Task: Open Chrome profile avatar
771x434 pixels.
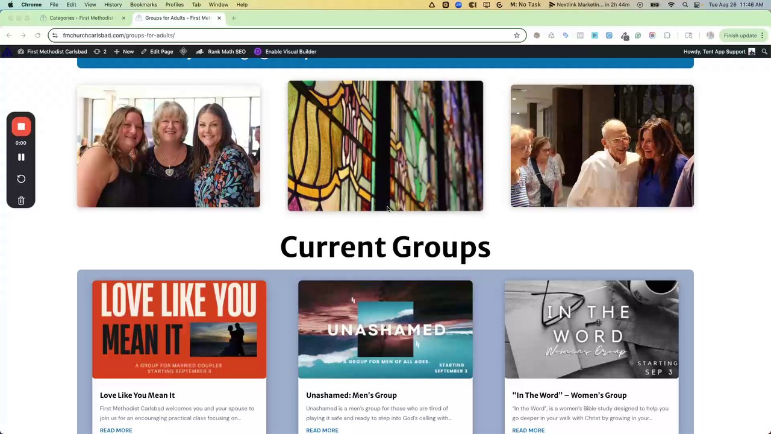Action: (x=710, y=36)
